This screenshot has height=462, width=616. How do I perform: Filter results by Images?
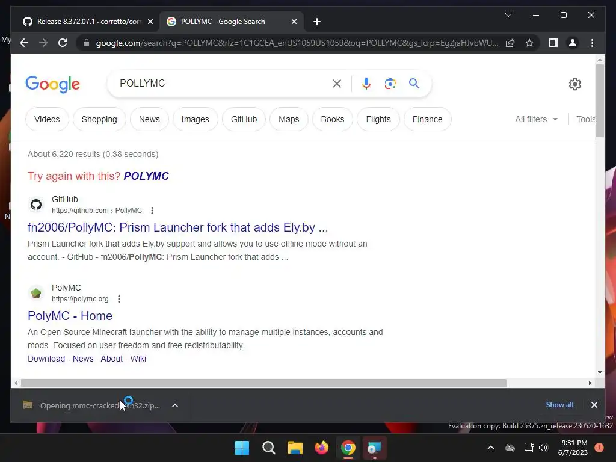pyautogui.click(x=196, y=119)
